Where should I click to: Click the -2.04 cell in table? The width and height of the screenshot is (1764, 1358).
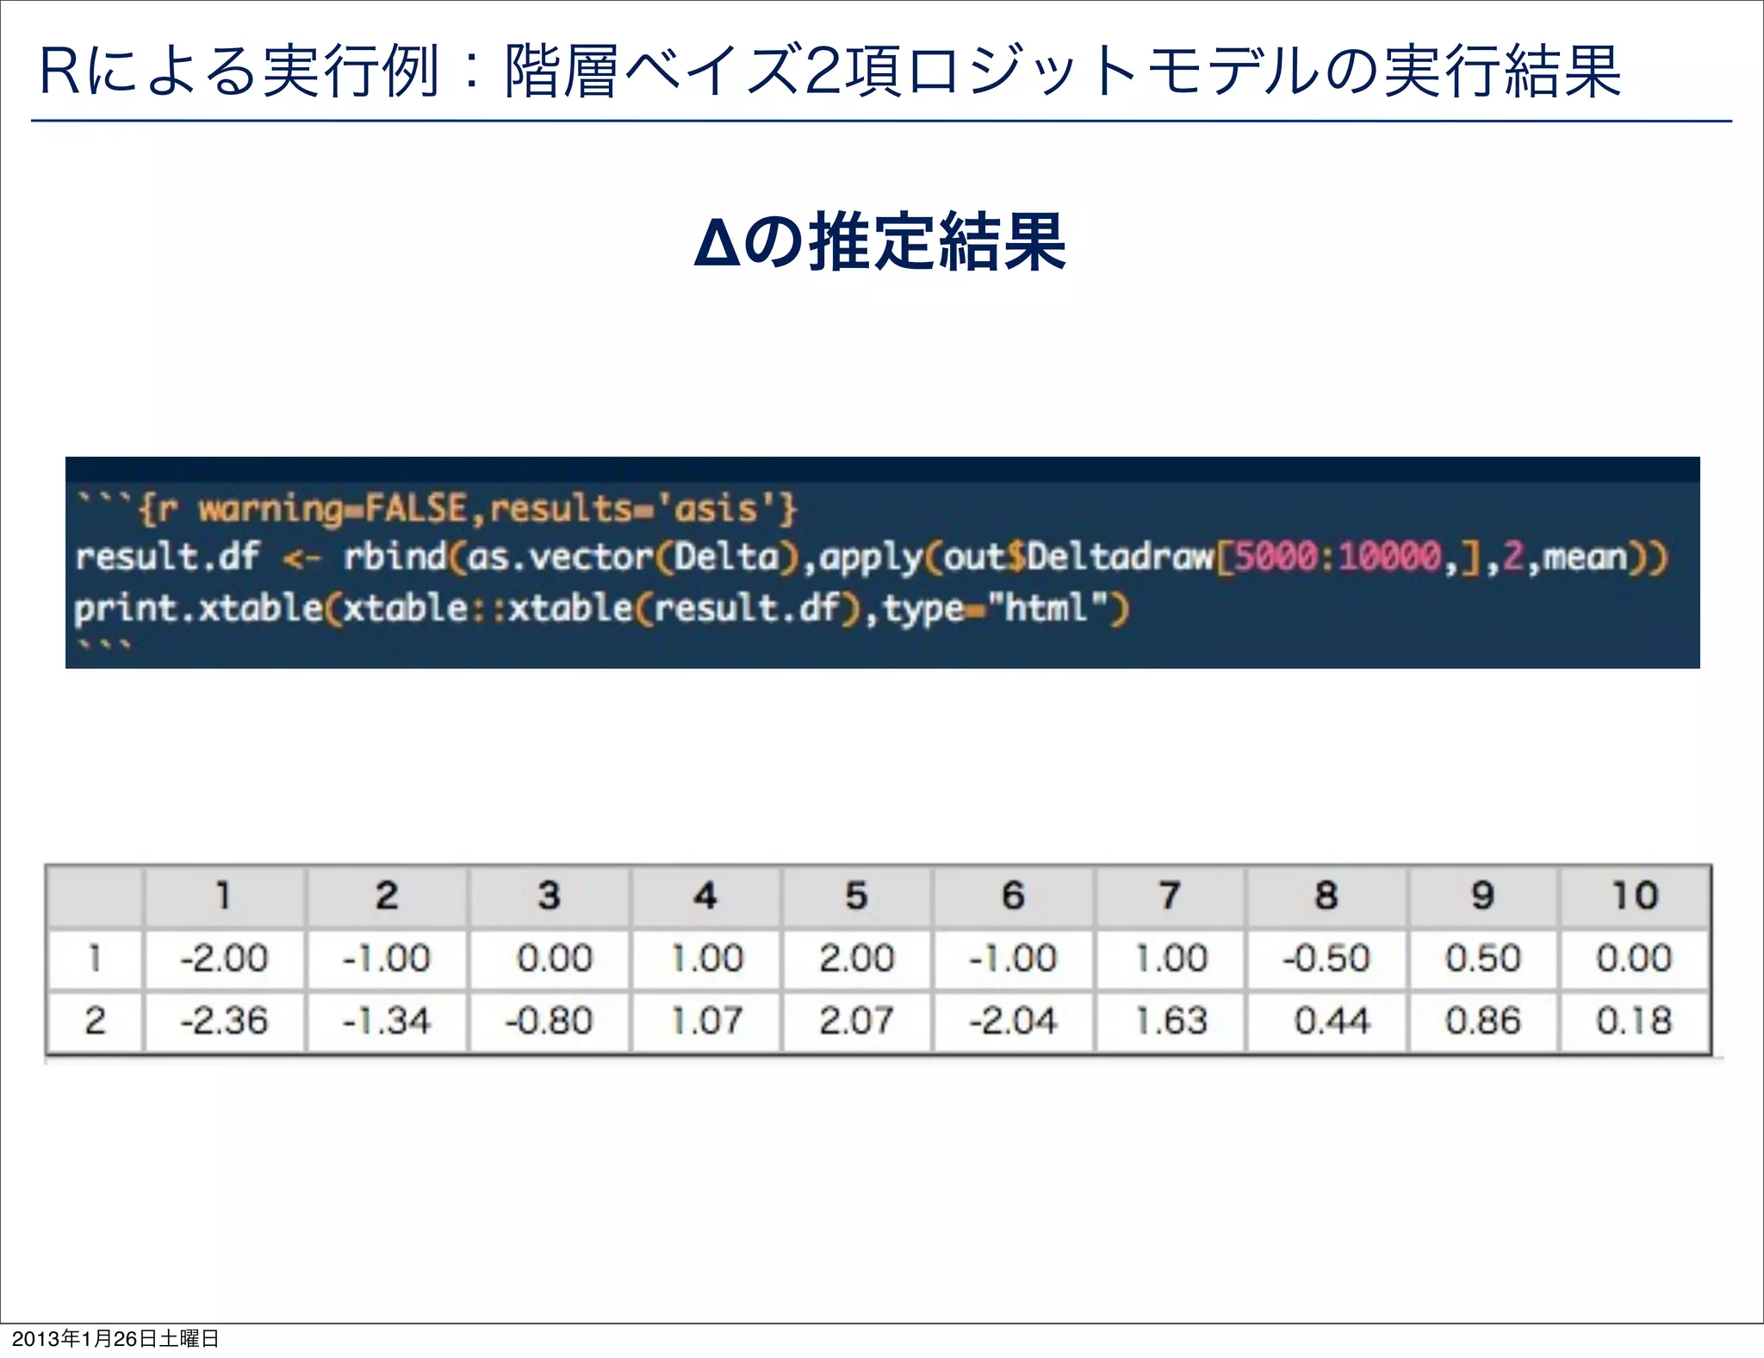coord(1013,1021)
